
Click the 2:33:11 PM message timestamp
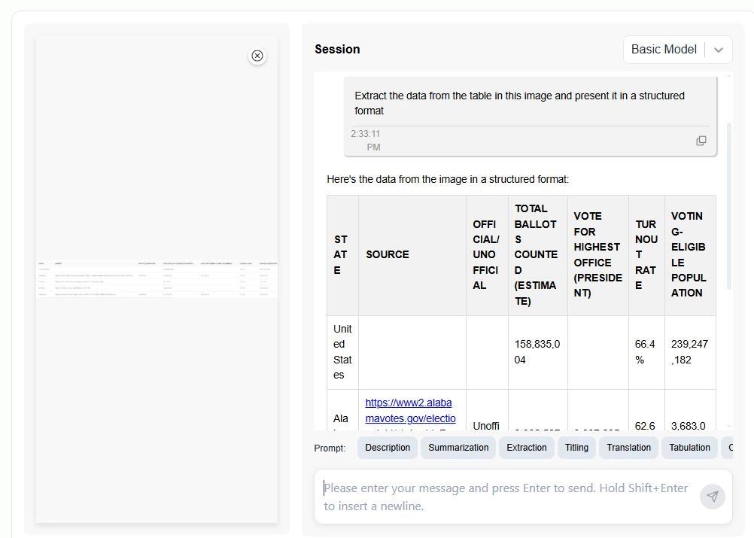(366, 141)
